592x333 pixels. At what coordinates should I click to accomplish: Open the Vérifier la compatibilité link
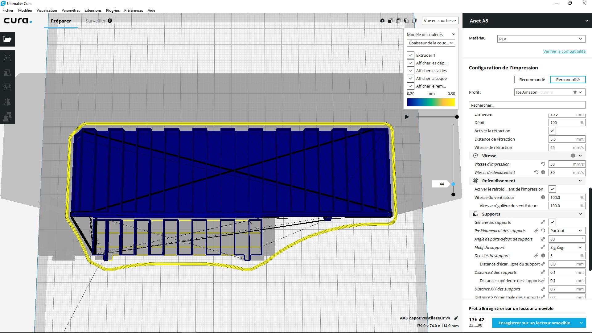(564, 51)
